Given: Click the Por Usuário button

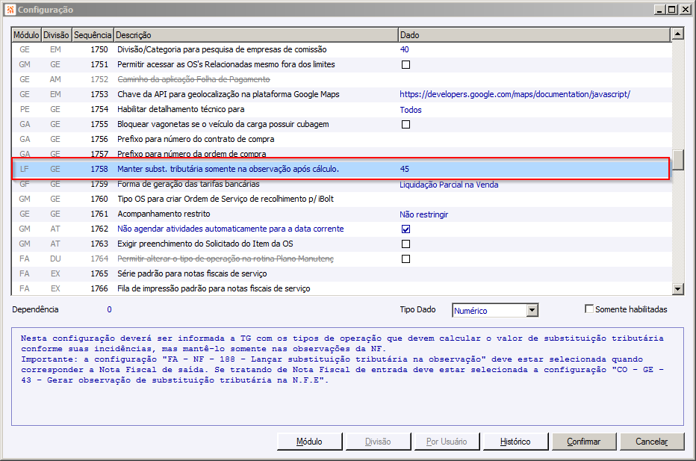Looking at the screenshot, I should (x=447, y=442).
